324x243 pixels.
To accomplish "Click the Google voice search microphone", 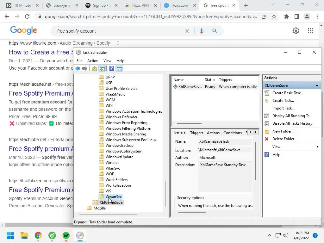I will click(202, 31).
